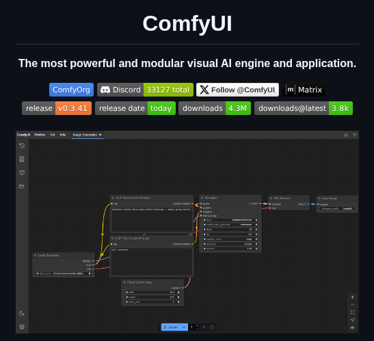Open the Workflow menu

[x=40, y=135]
